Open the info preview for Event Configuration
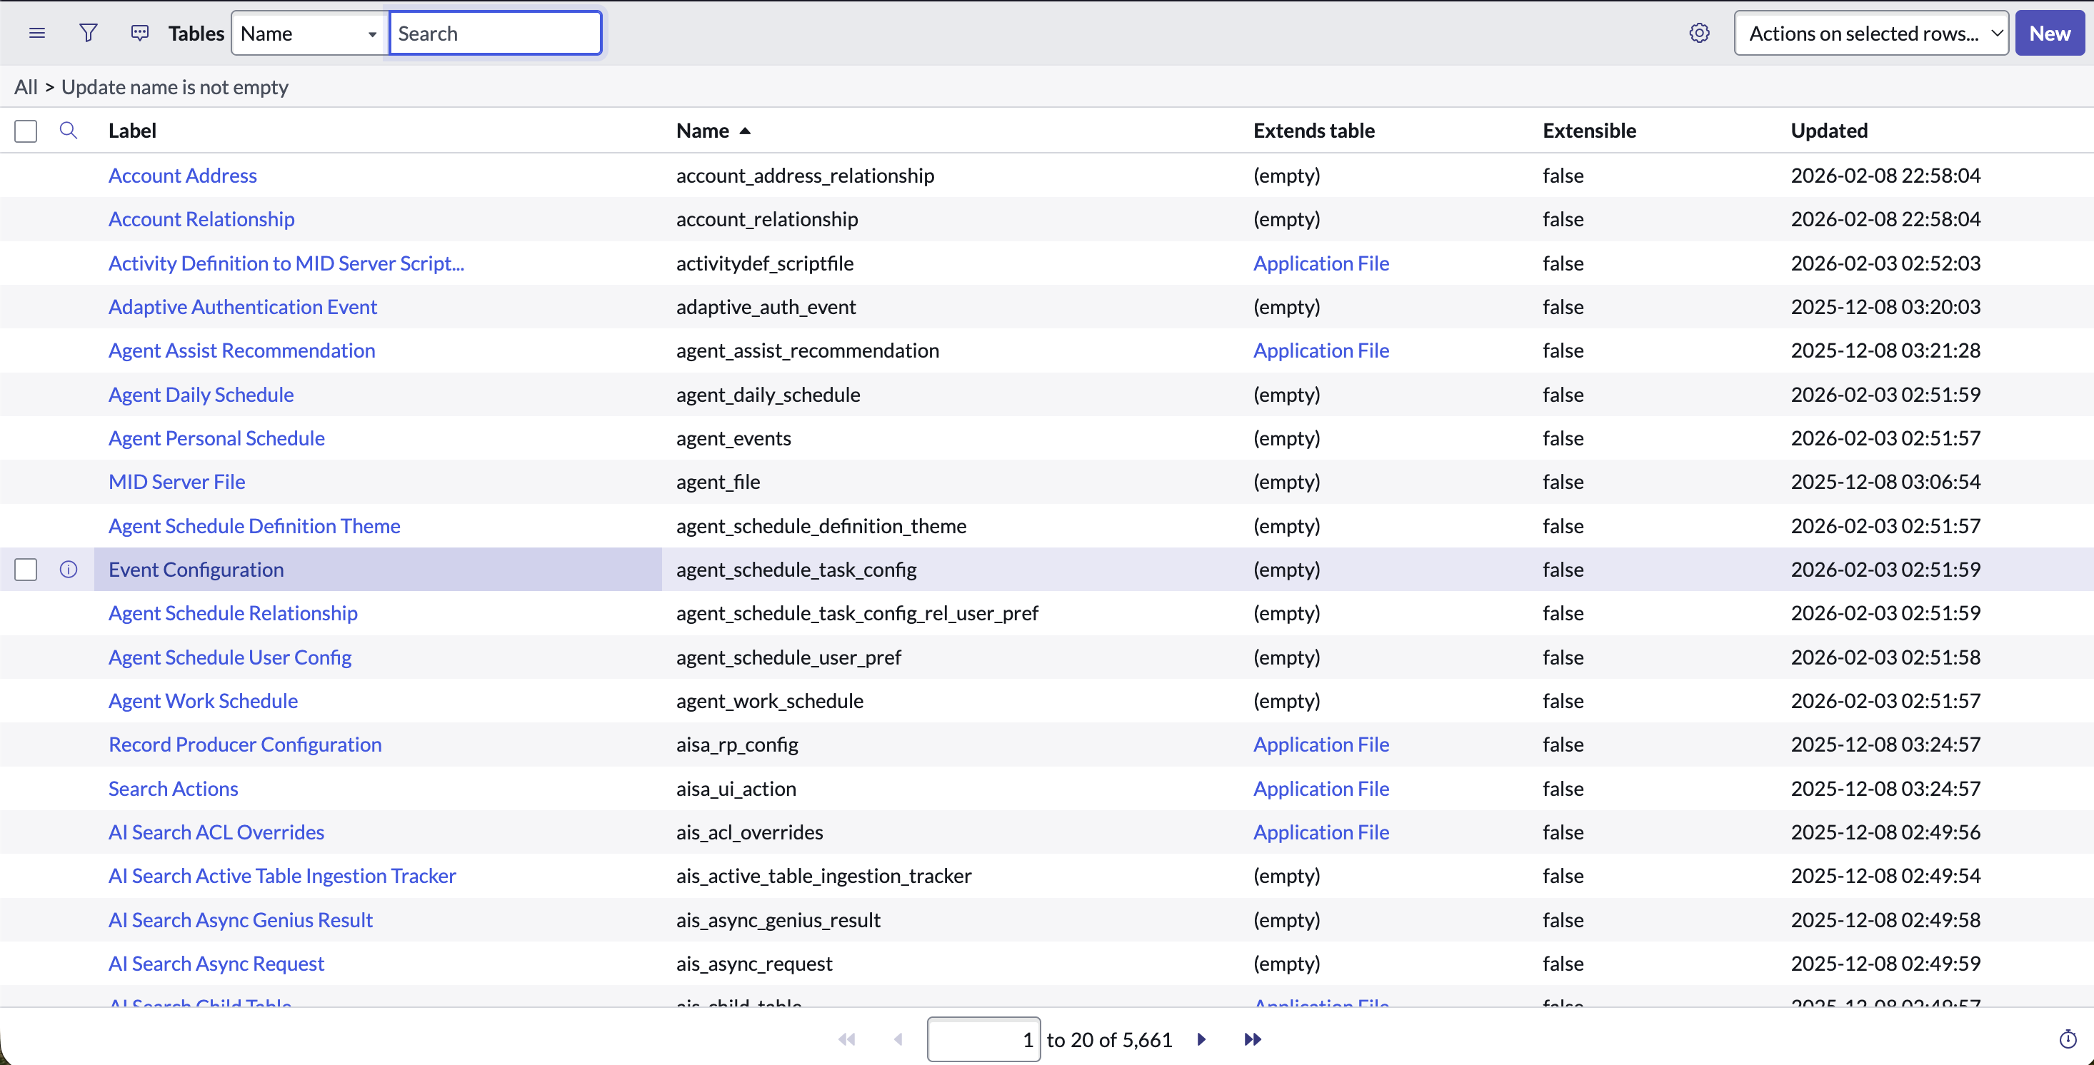The image size is (2094, 1065). [x=69, y=570]
